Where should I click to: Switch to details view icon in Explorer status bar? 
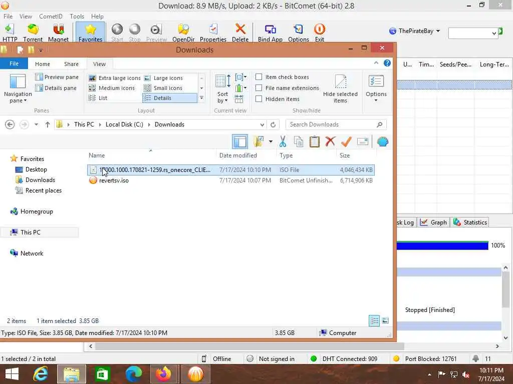[374, 320]
